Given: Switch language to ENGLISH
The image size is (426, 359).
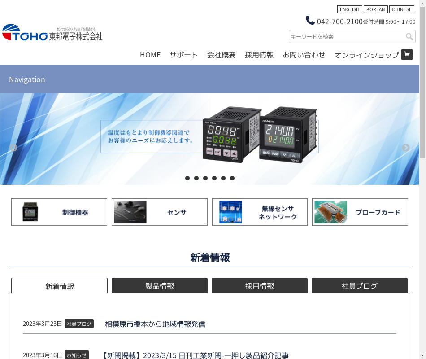Looking at the screenshot, I should pyautogui.click(x=349, y=9).
